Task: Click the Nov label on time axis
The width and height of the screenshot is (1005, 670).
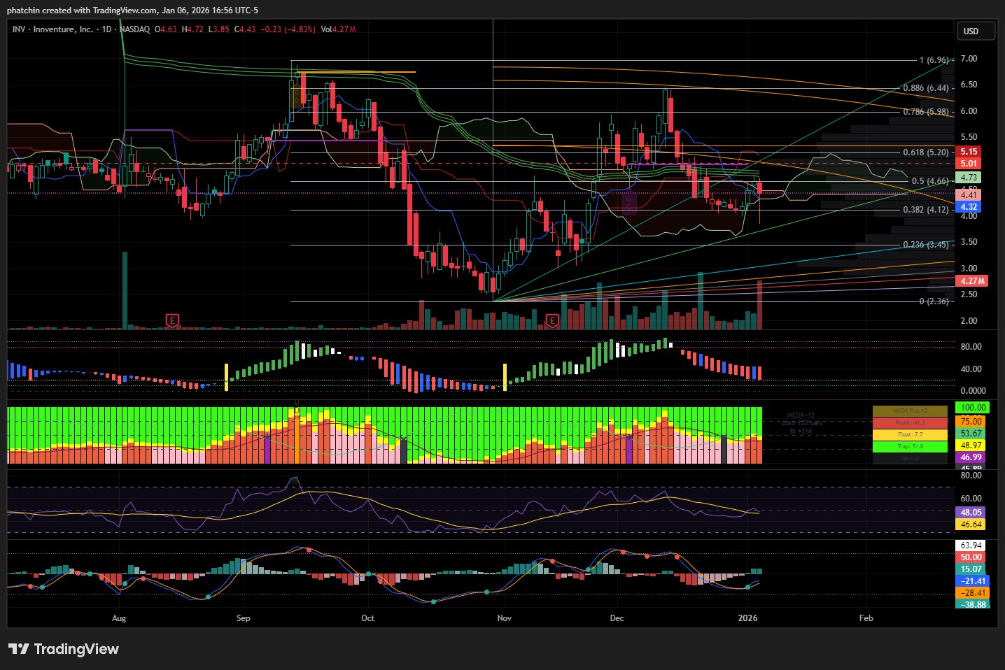Action: (504, 618)
